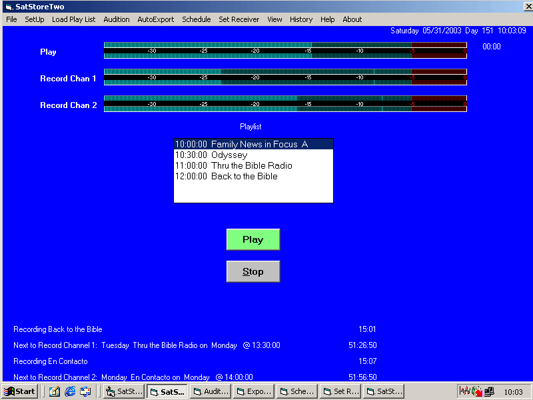Launch Show Desktop quick launch icon

click(55, 391)
